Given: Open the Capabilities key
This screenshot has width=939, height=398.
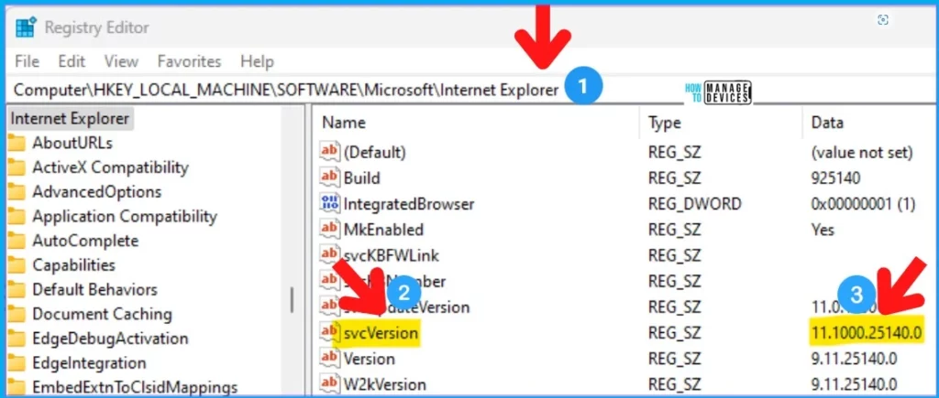Looking at the screenshot, I should (x=73, y=265).
